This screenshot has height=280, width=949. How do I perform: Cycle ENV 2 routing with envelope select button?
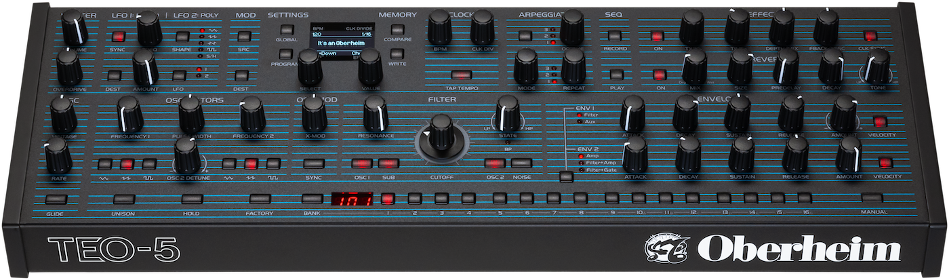point(566,178)
